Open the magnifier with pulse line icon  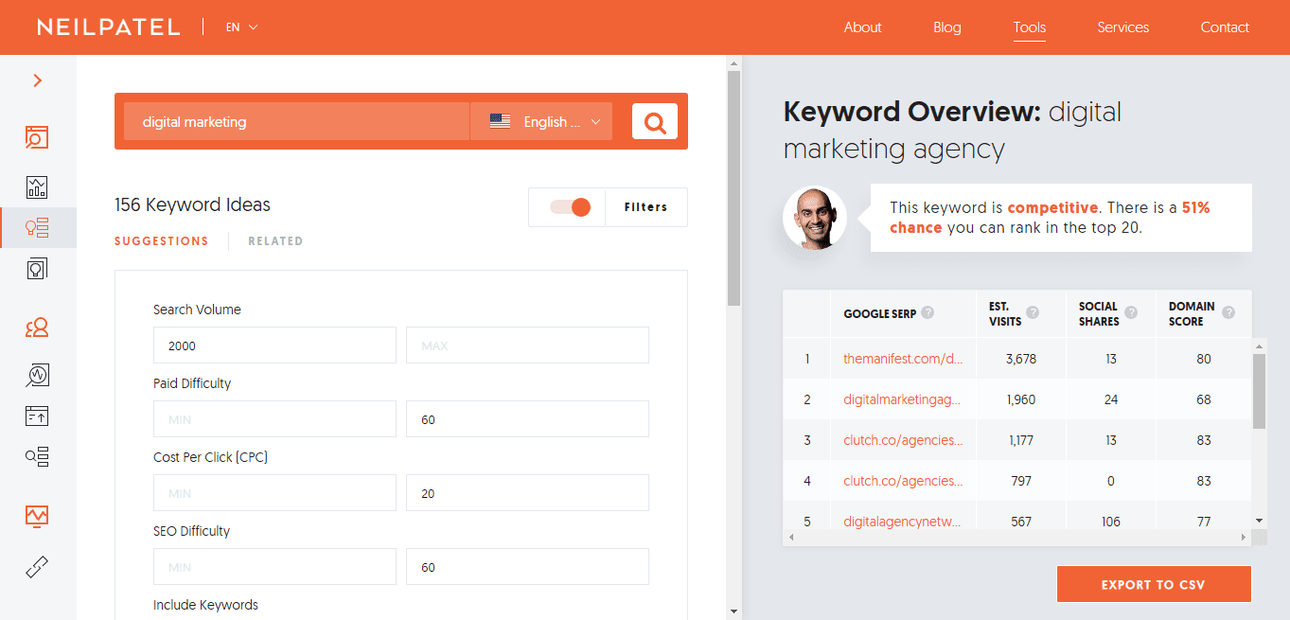click(x=37, y=375)
